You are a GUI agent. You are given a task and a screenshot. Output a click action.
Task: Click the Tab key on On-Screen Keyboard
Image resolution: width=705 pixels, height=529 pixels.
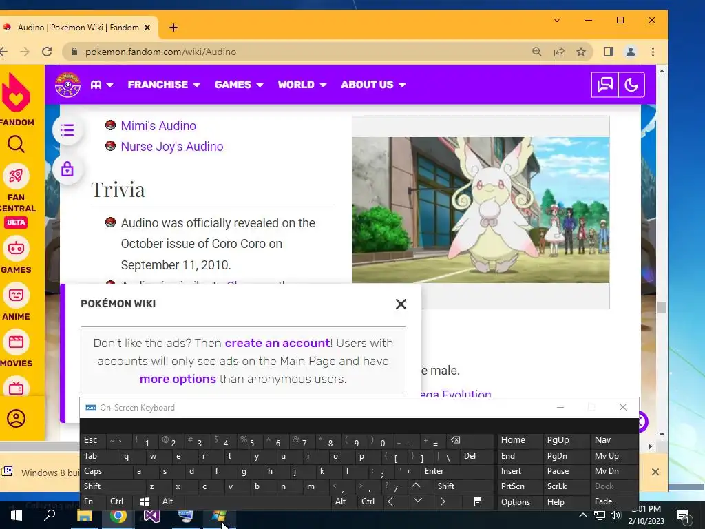pyautogui.click(x=100, y=456)
